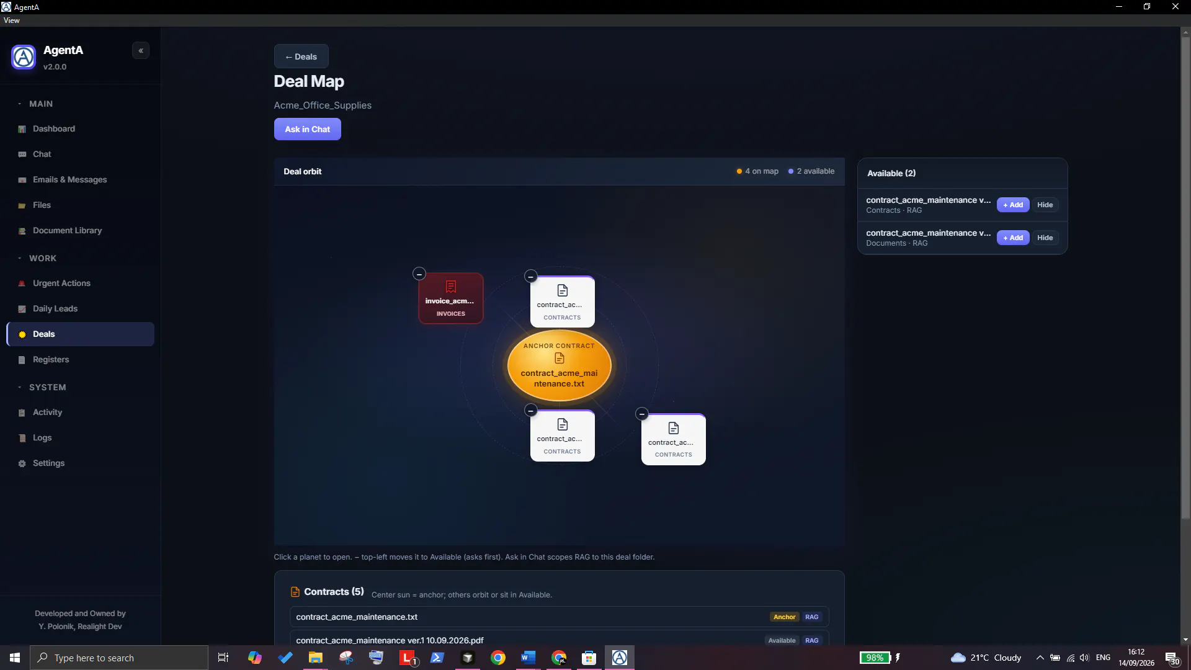The image size is (1191, 670).
Task: Hide first available contract (Contracts · RAG)
Action: 1045,205
